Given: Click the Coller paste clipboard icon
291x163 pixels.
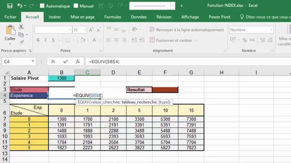Looking at the screenshot, I should pyautogui.click(x=10, y=30).
